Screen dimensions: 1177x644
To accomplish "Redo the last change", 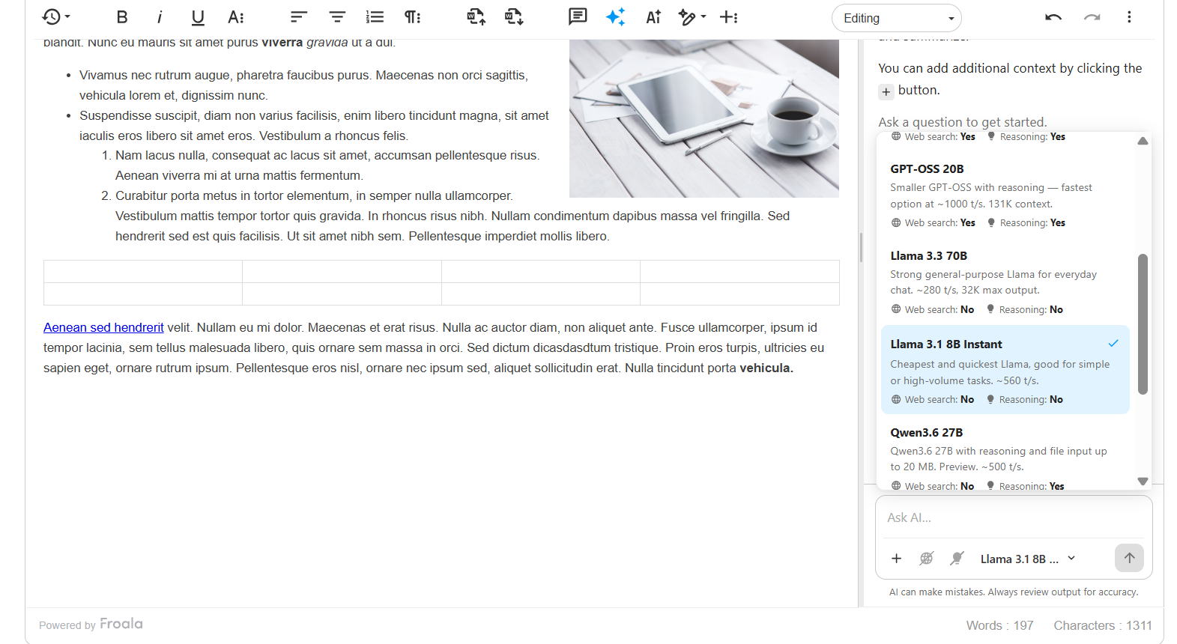I will [1092, 17].
